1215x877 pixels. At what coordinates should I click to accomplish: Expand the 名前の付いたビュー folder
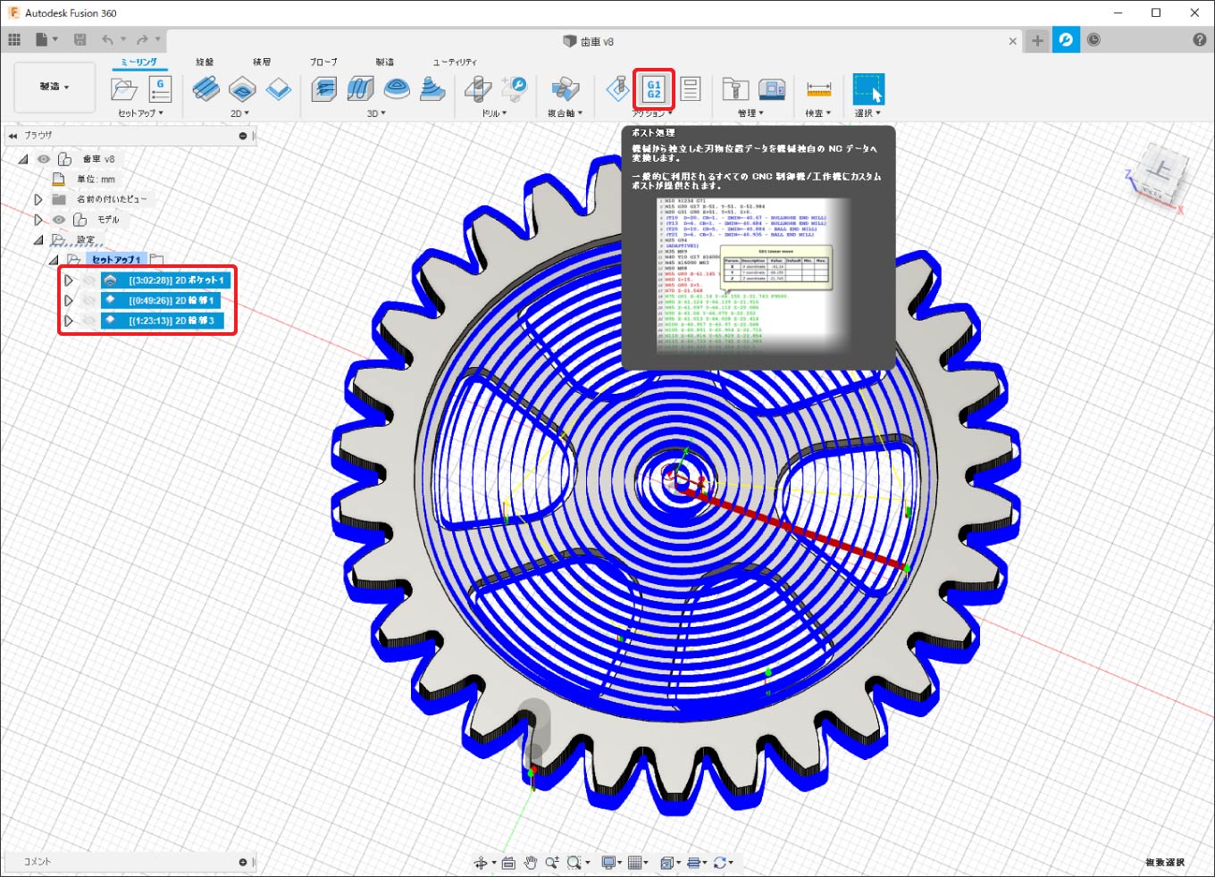pyautogui.click(x=38, y=199)
